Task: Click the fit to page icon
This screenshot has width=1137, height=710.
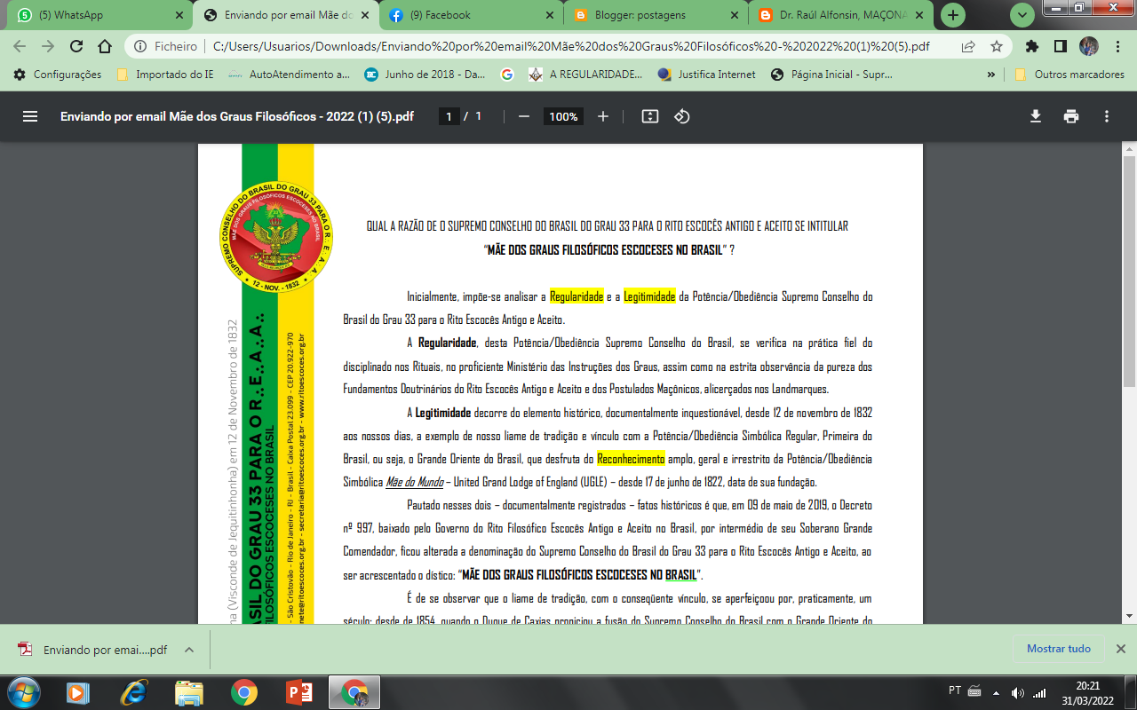Action: tap(650, 116)
